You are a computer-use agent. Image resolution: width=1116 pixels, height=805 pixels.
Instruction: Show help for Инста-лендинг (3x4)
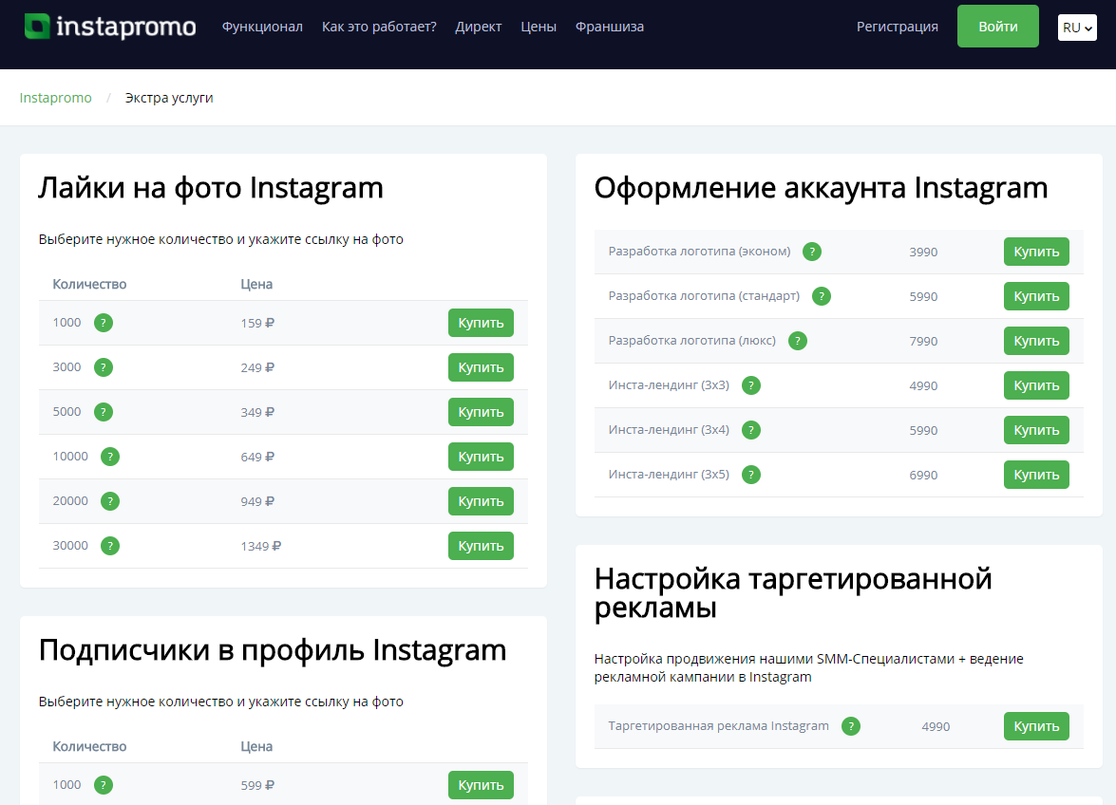tap(751, 430)
